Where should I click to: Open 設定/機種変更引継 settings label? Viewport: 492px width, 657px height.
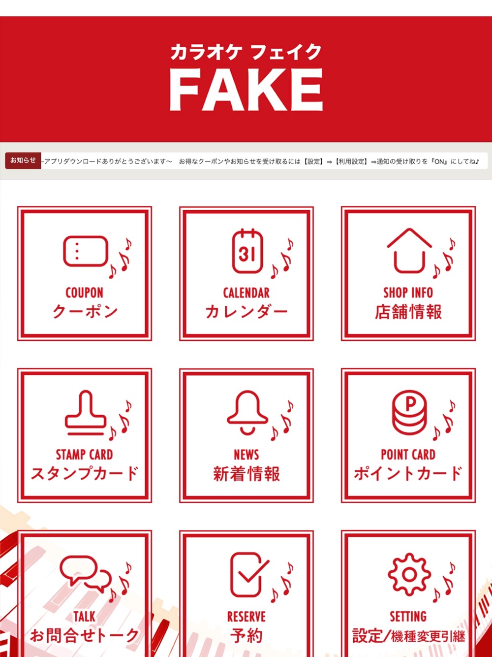[408, 635]
